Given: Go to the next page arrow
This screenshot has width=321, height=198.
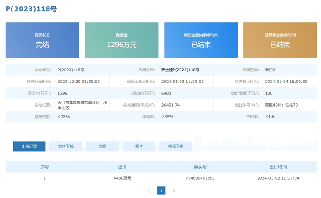Looking at the screenshot, I should 174,191.
